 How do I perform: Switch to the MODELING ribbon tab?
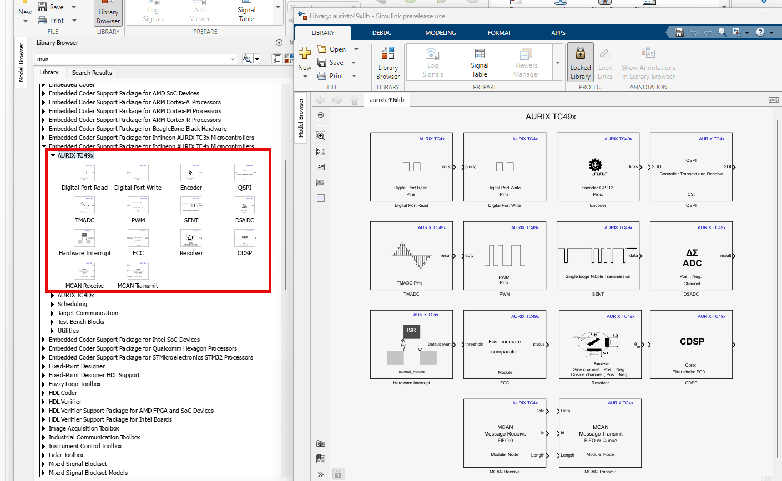point(440,33)
